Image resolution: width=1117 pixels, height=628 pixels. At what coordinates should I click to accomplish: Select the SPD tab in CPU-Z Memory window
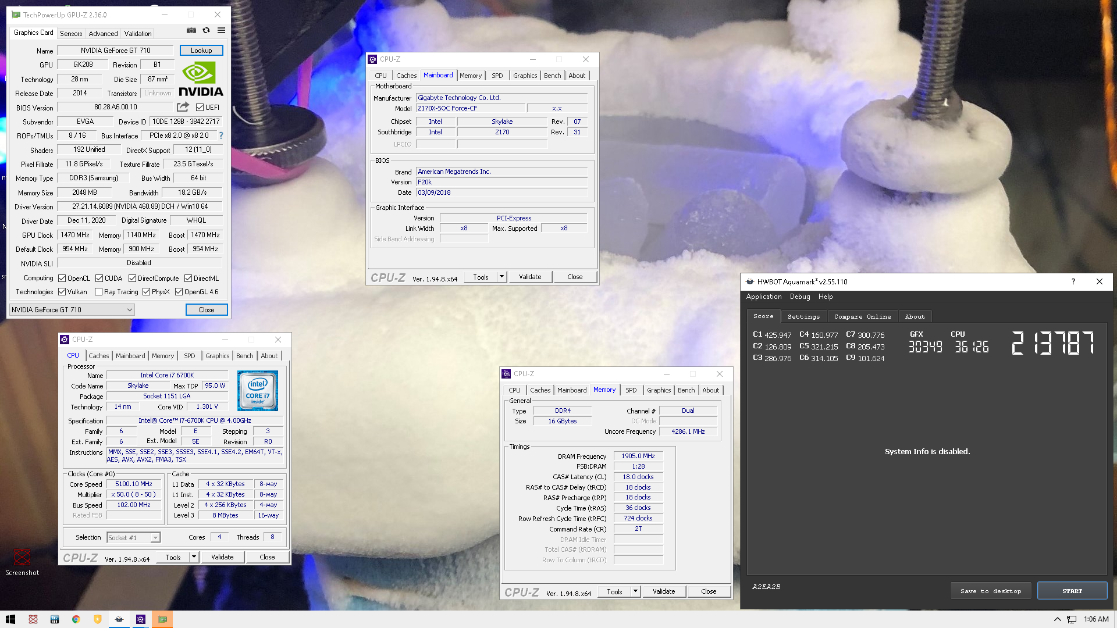click(x=631, y=390)
